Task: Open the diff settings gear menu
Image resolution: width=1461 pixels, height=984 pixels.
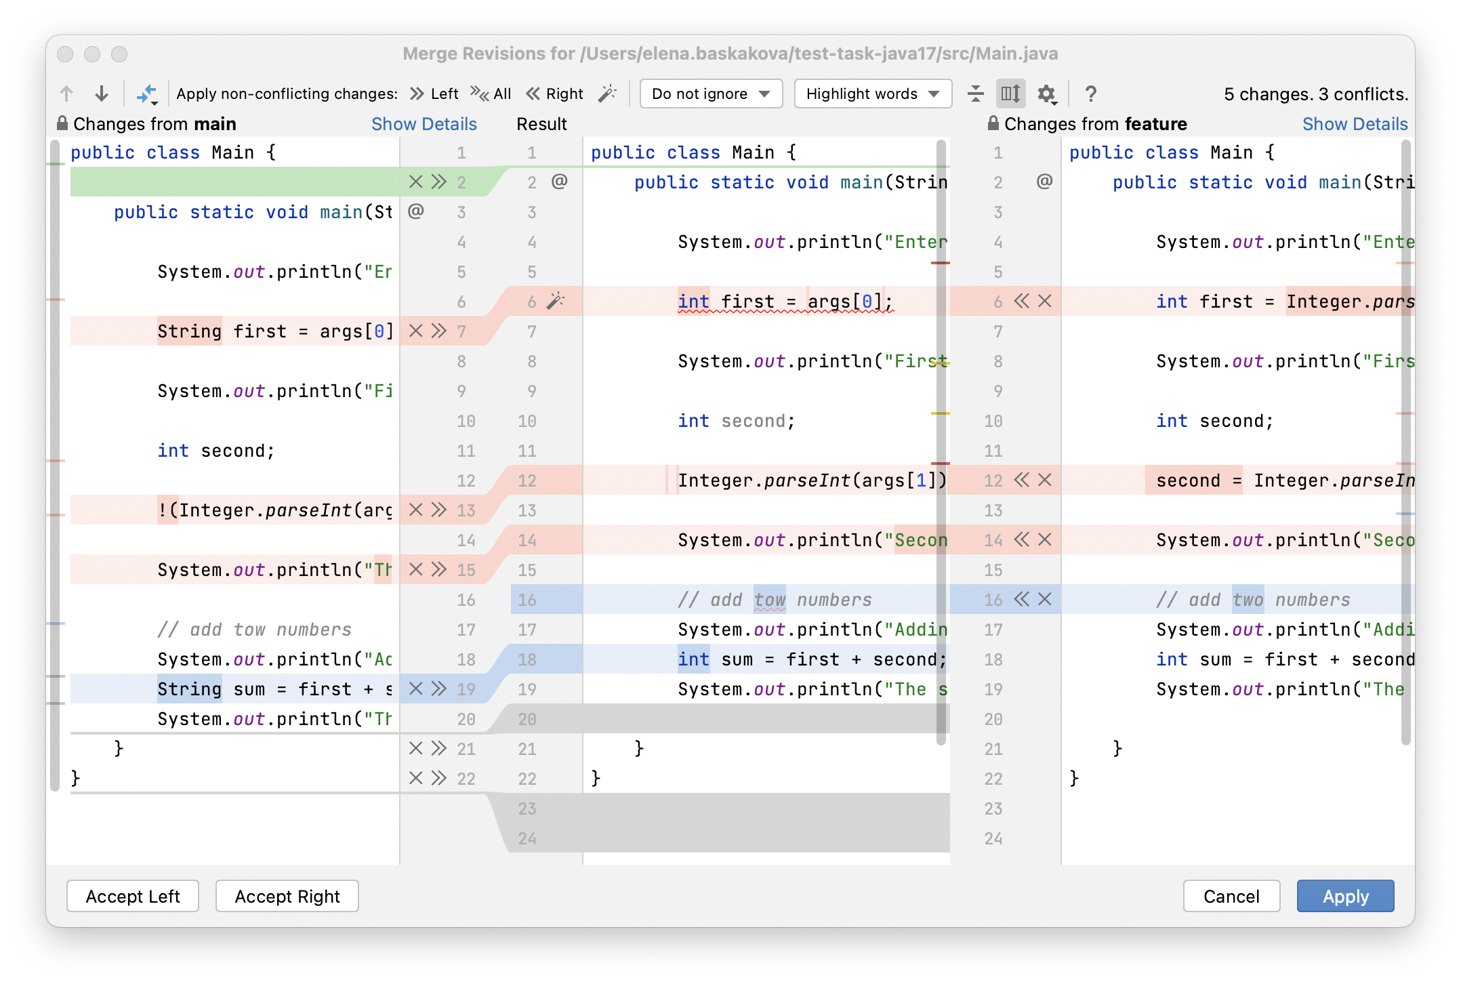Action: pos(1046,94)
